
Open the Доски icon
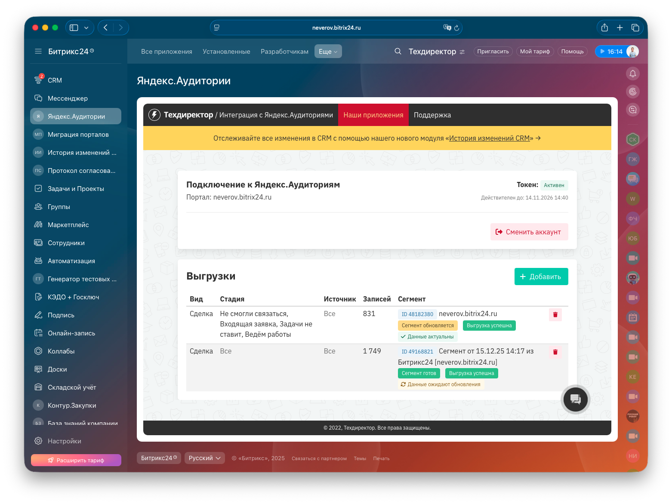coord(38,369)
